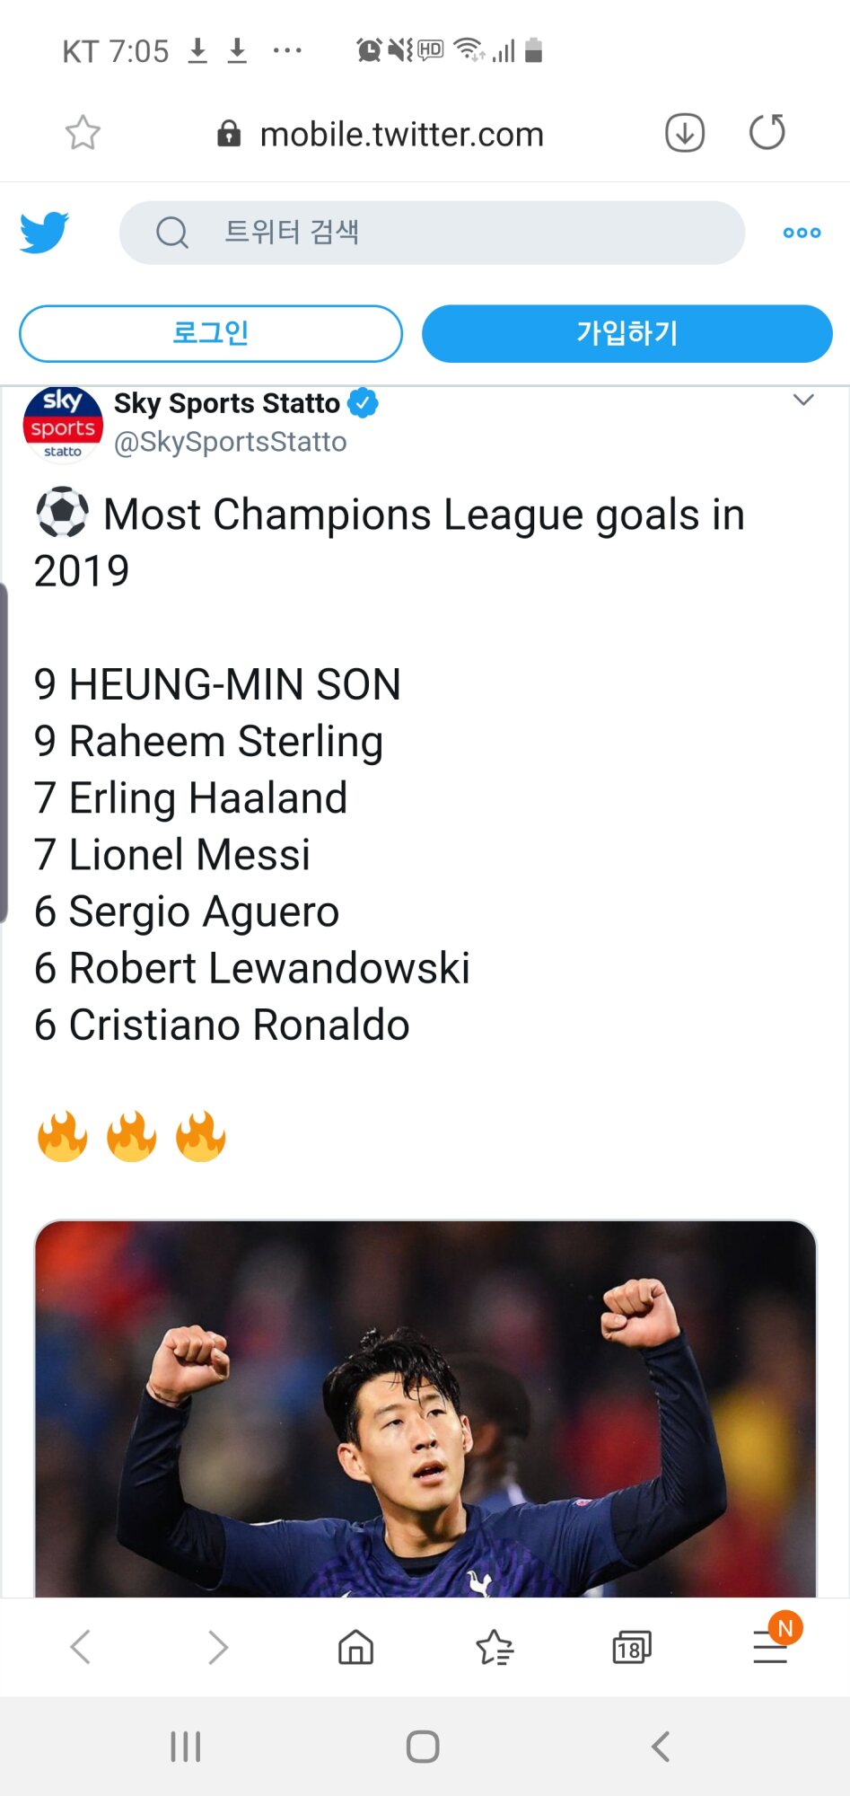Tap the 가입하기 sign up button

(x=627, y=333)
